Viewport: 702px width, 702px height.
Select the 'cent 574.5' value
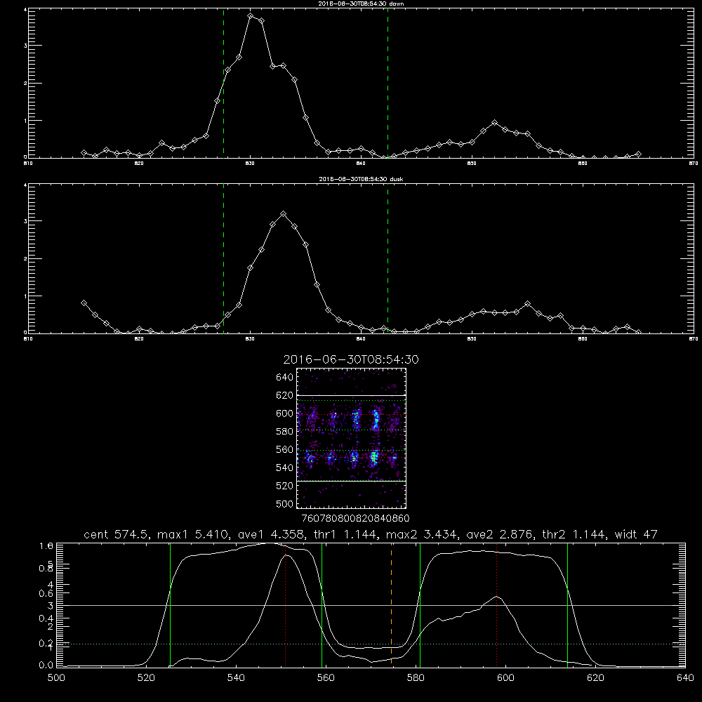pyautogui.click(x=117, y=534)
